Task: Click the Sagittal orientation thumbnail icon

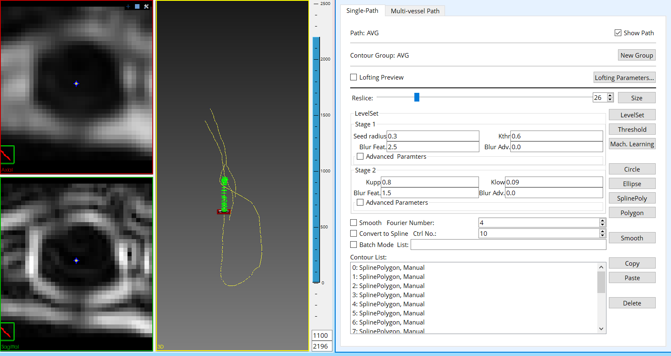Action: pyautogui.click(x=7, y=332)
